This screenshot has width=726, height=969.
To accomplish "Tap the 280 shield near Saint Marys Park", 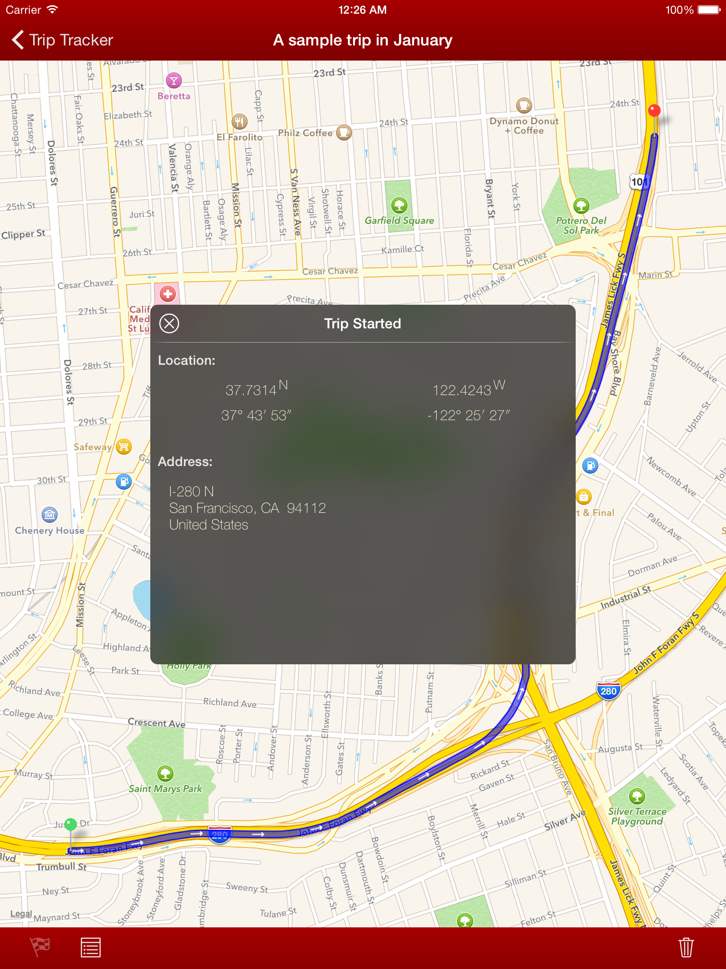I will coord(220,835).
